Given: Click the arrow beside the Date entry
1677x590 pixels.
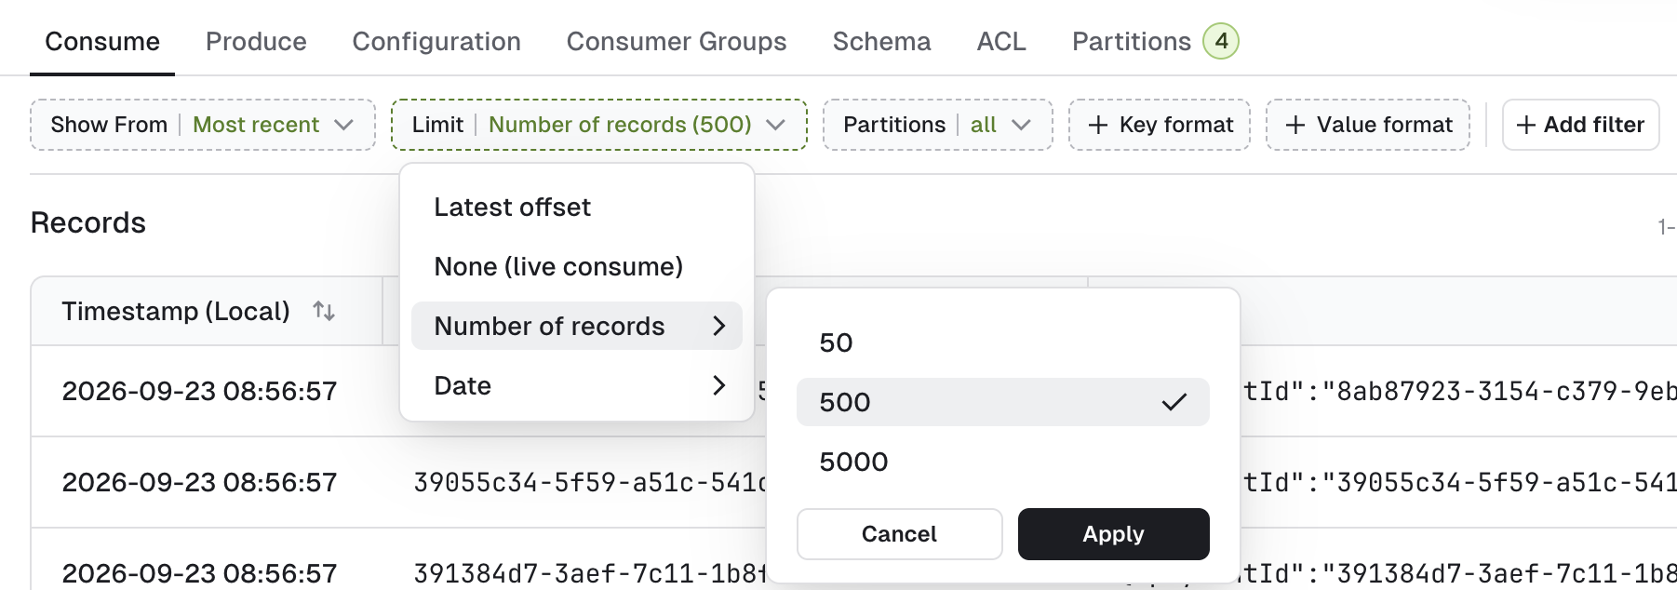Looking at the screenshot, I should point(718,385).
